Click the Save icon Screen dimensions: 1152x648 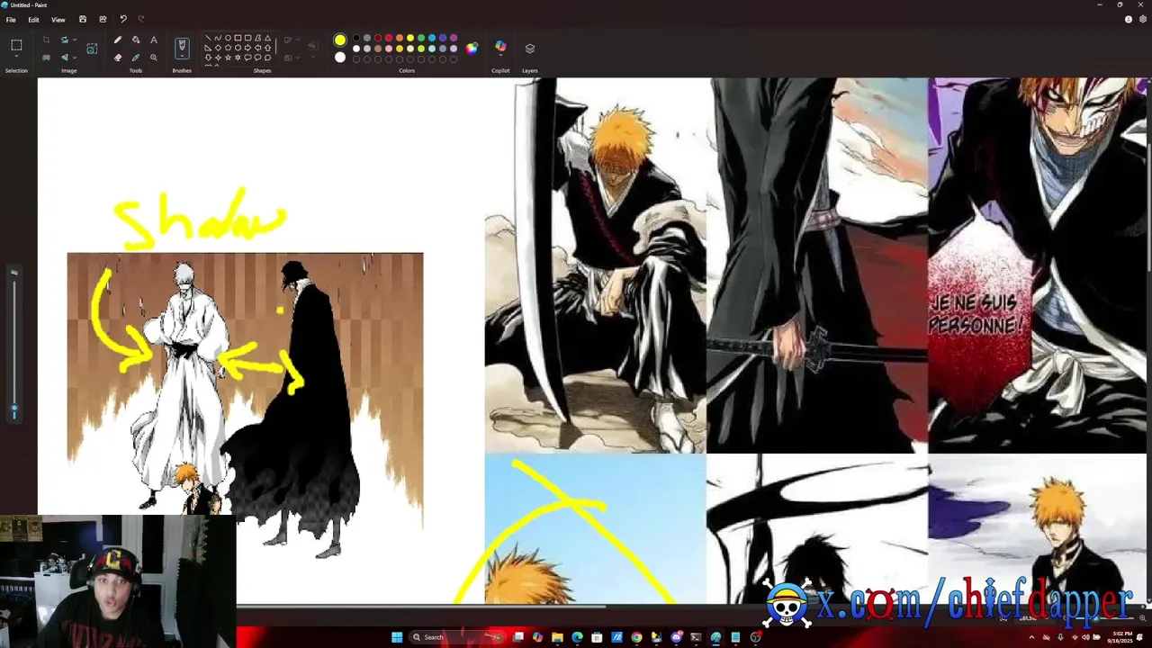coord(83,19)
